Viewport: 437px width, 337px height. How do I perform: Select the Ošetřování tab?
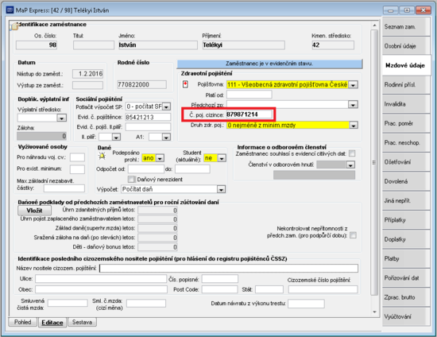pos(405,162)
